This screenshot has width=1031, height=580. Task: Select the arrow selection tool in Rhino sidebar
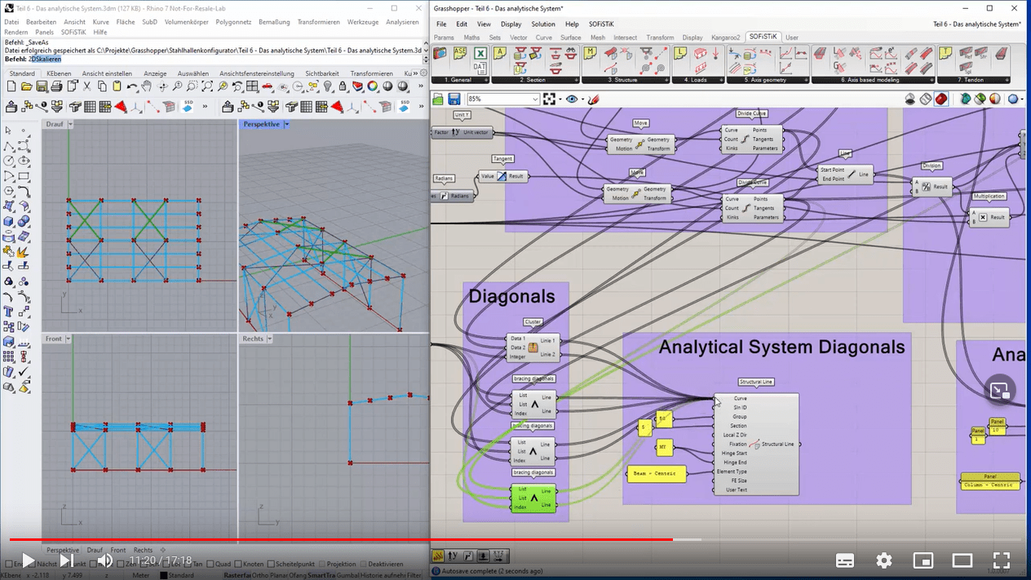pyautogui.click(x=10, y=130)
